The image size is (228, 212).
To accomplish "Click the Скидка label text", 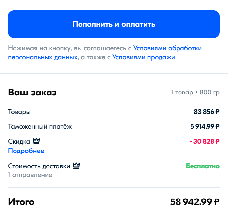I will point(19,142).
